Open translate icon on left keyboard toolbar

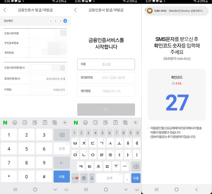(55, 123)
